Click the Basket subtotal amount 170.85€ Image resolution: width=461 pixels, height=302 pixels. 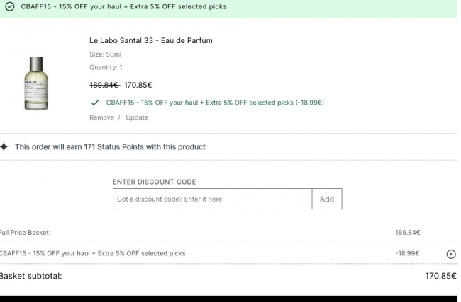coord(440,276)
